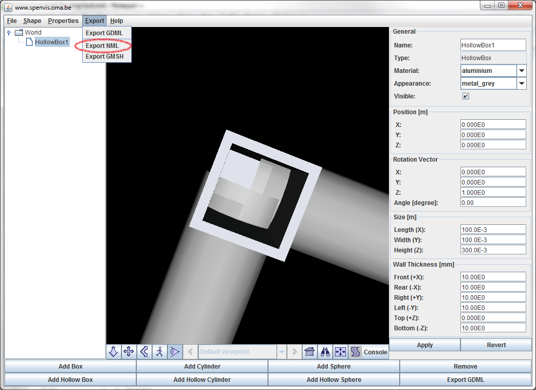Open the Console scroll icon
536x390 pixels.
(x=355, y=351)
